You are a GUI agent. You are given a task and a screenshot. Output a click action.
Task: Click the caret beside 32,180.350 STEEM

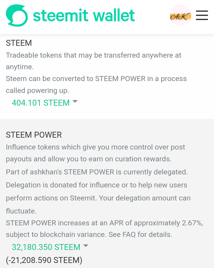(86, 246)
